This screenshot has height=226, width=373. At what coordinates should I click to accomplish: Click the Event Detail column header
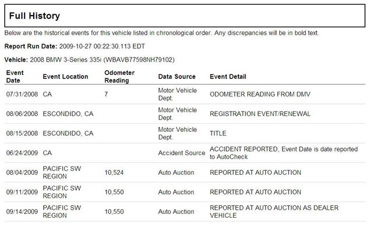228,77
